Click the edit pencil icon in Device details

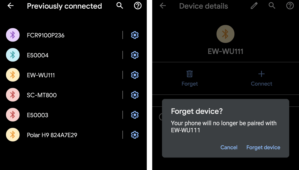[254, 6]
